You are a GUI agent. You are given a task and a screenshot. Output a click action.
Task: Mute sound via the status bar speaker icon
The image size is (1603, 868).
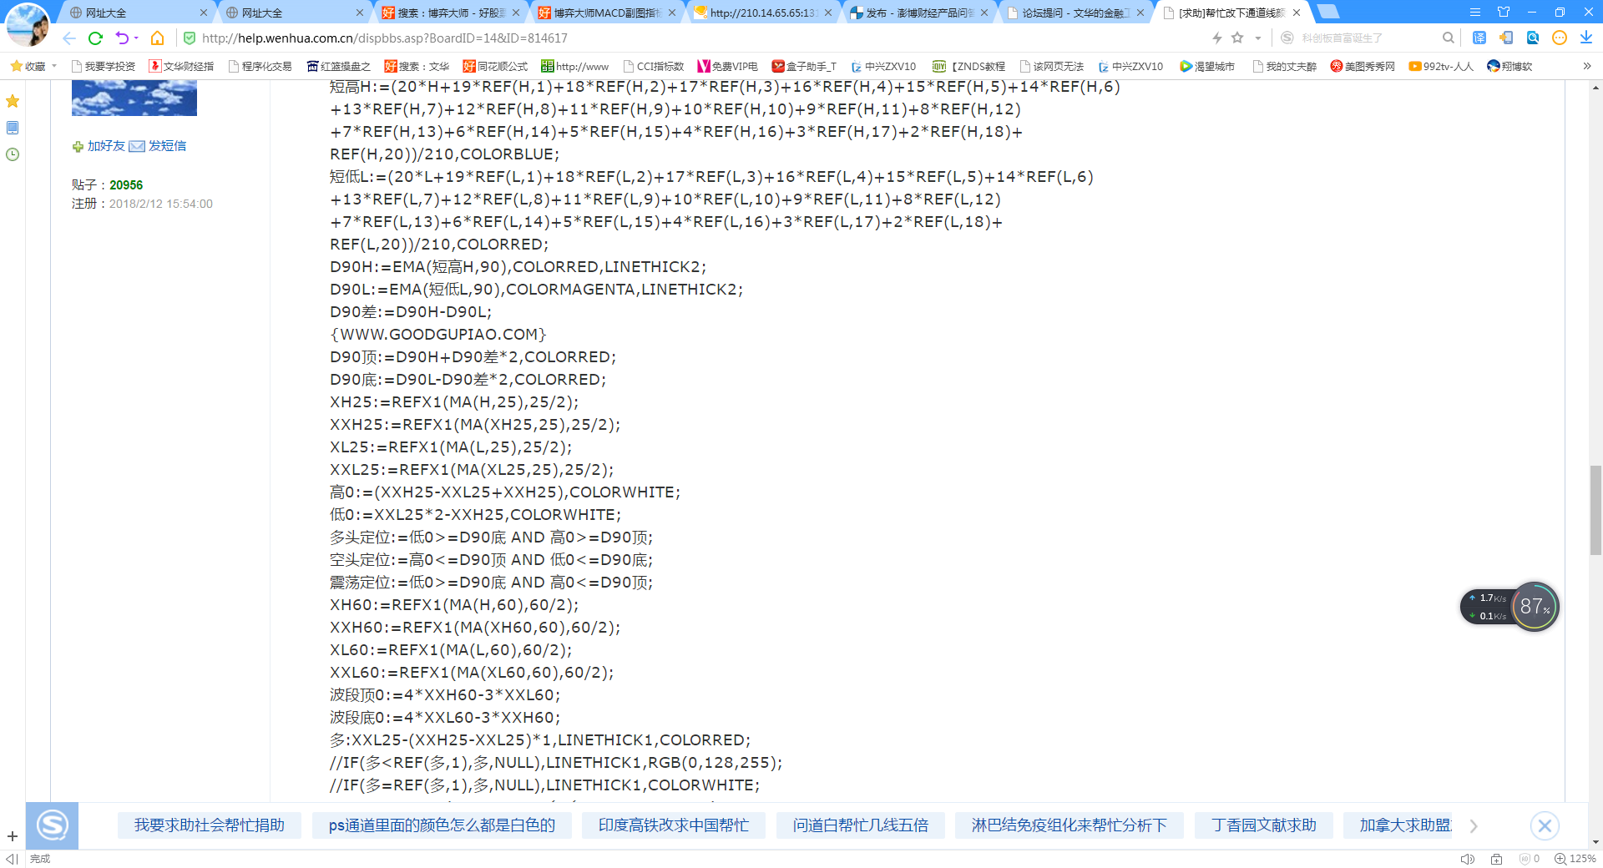1467,859
